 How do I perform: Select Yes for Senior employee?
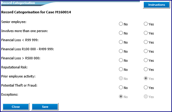point(146,24)
